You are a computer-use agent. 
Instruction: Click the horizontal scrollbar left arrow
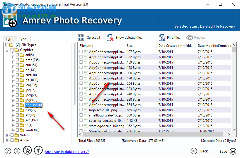pos(80,135)
